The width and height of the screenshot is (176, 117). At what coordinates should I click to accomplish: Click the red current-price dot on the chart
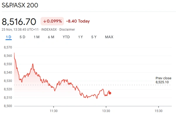click(x=110, y=93)
